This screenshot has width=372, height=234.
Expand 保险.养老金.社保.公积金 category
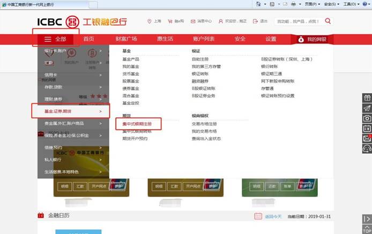tap(73, 135)
